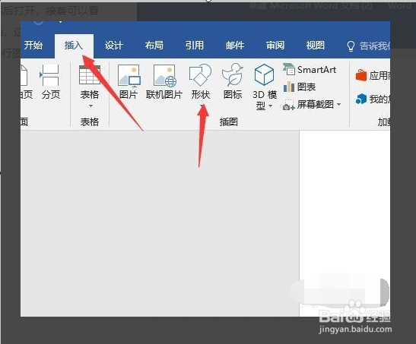
Task: Click the 表格 table icon
Action: pos(90,75)
